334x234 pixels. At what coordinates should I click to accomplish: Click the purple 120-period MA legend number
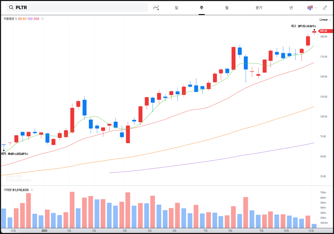pyautogui.click(x=30, y=19)
